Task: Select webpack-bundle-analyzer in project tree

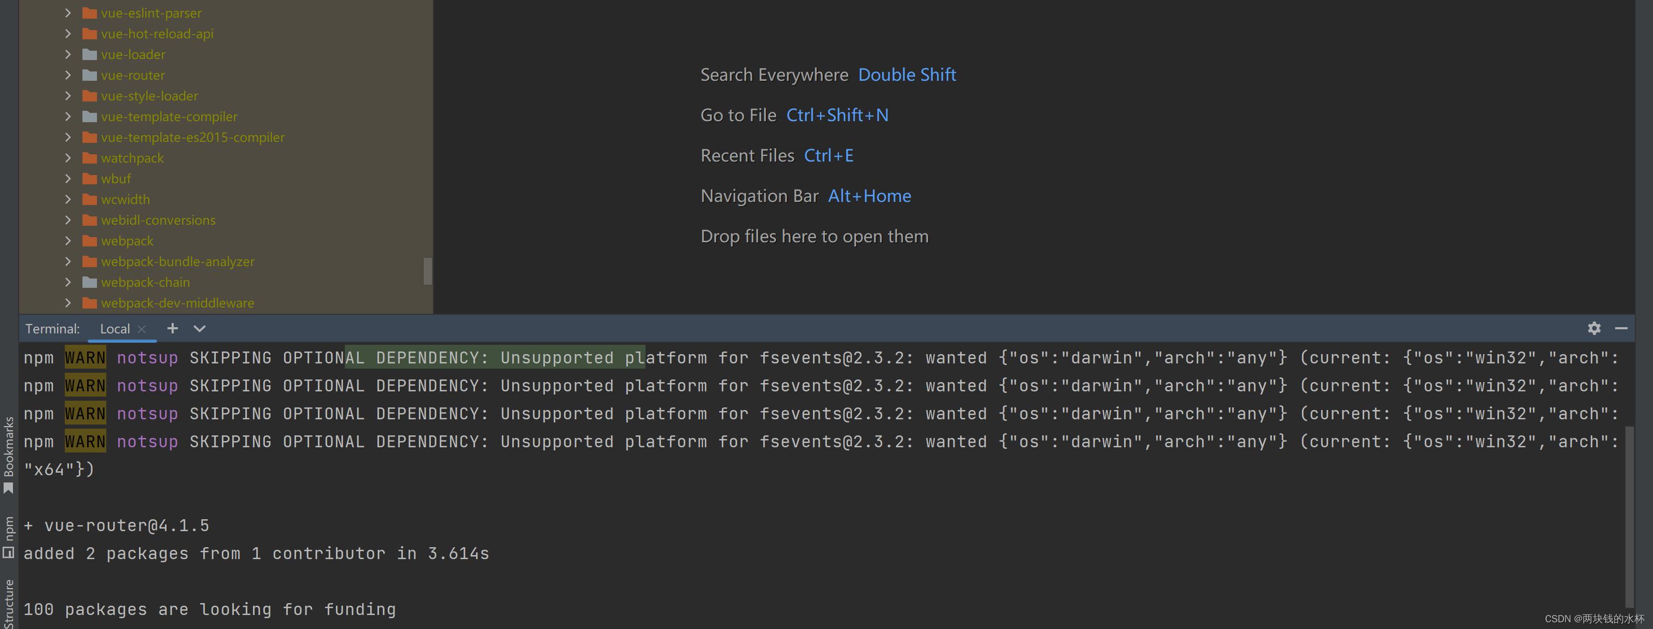Action: 177,261
